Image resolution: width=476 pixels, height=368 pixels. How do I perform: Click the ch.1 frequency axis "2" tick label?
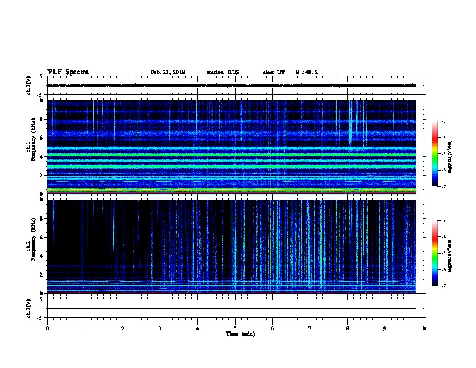pos(41,175)
